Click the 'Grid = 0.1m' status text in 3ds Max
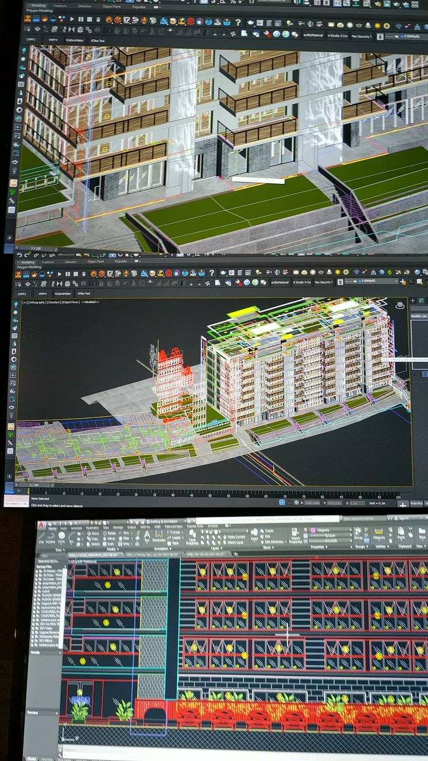The height and width of the screenshot is (761, 428). point(377,504)
